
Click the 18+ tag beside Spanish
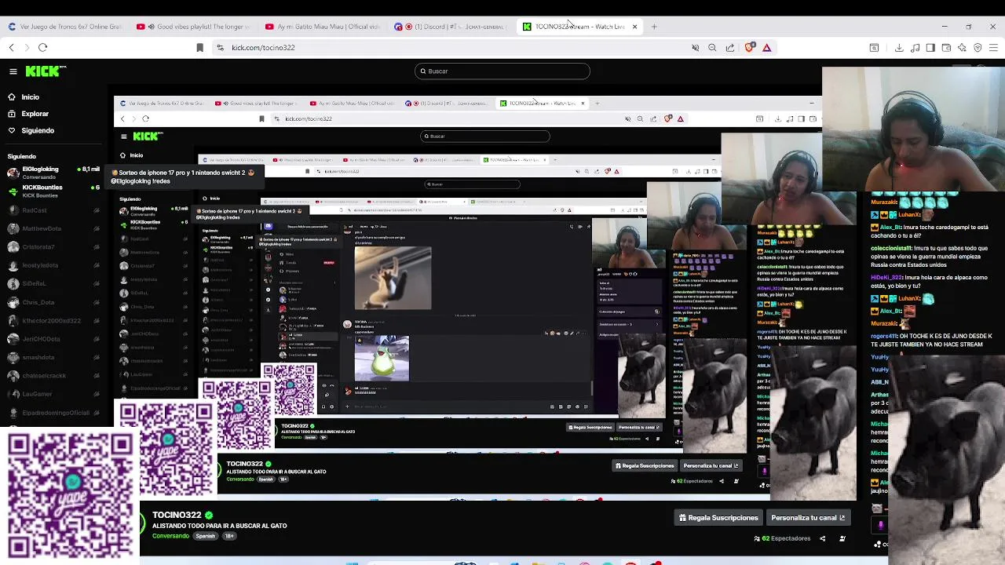229,536
